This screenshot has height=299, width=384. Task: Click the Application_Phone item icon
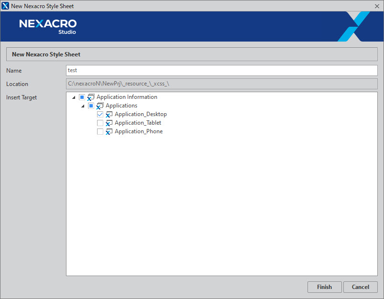point(109,132)
